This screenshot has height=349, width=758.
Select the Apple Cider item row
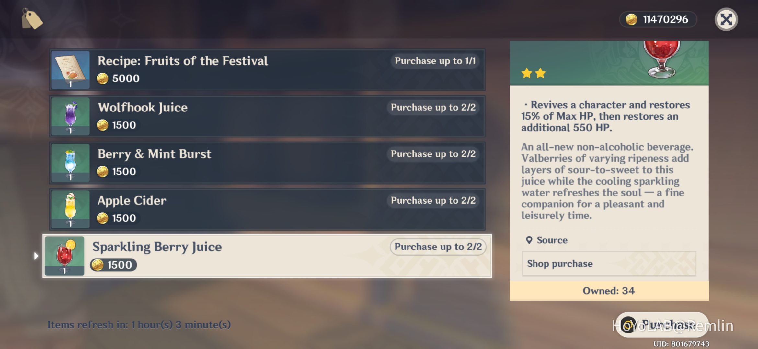[x=267, y=209]
